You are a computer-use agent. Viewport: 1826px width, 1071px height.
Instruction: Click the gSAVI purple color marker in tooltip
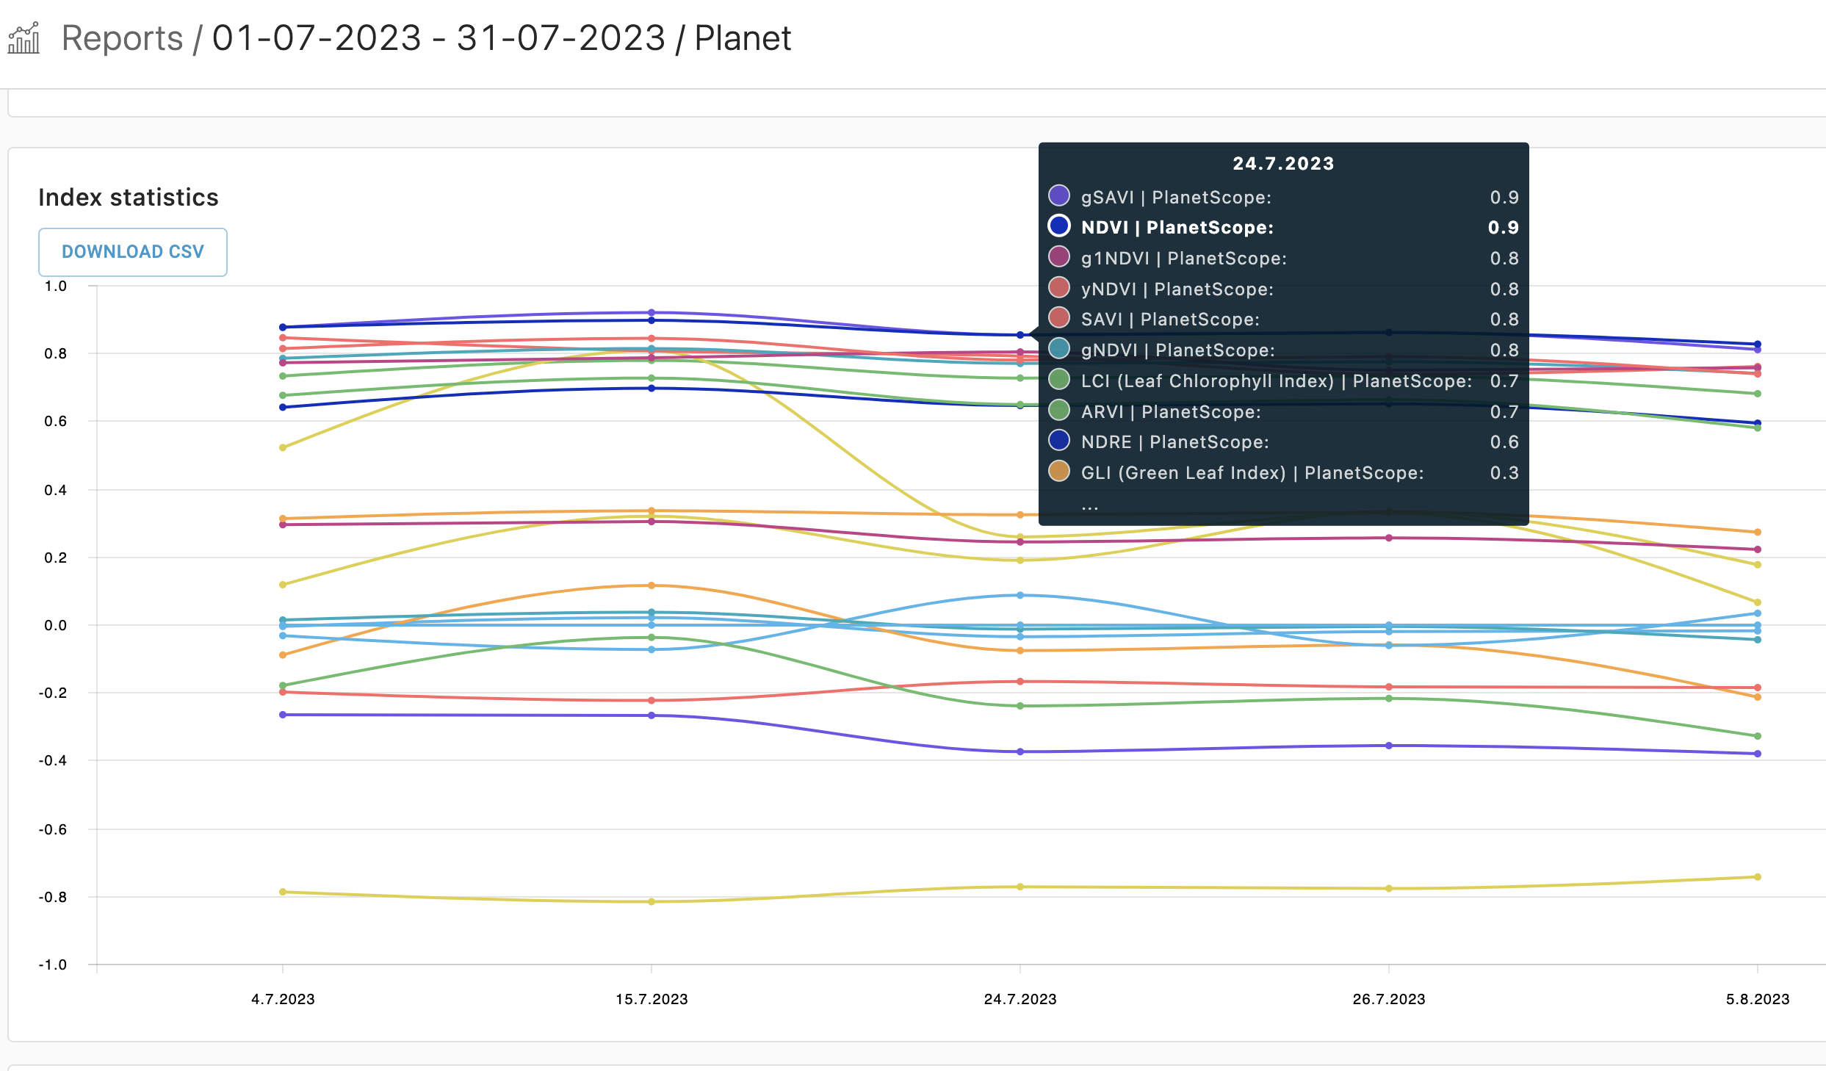point(1058,195)
